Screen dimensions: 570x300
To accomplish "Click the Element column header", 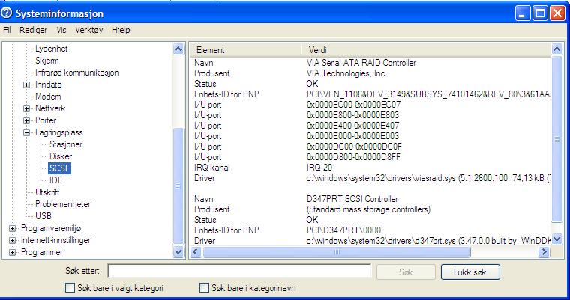I will click(x=245, y=50).
